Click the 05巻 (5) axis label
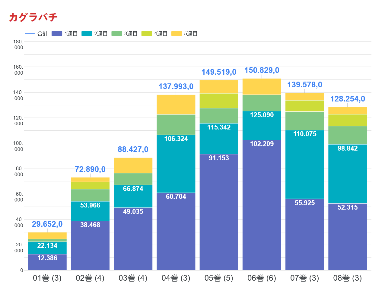Image resolution: width=388 pixels, height=290 pixels. tap(219, 278)
